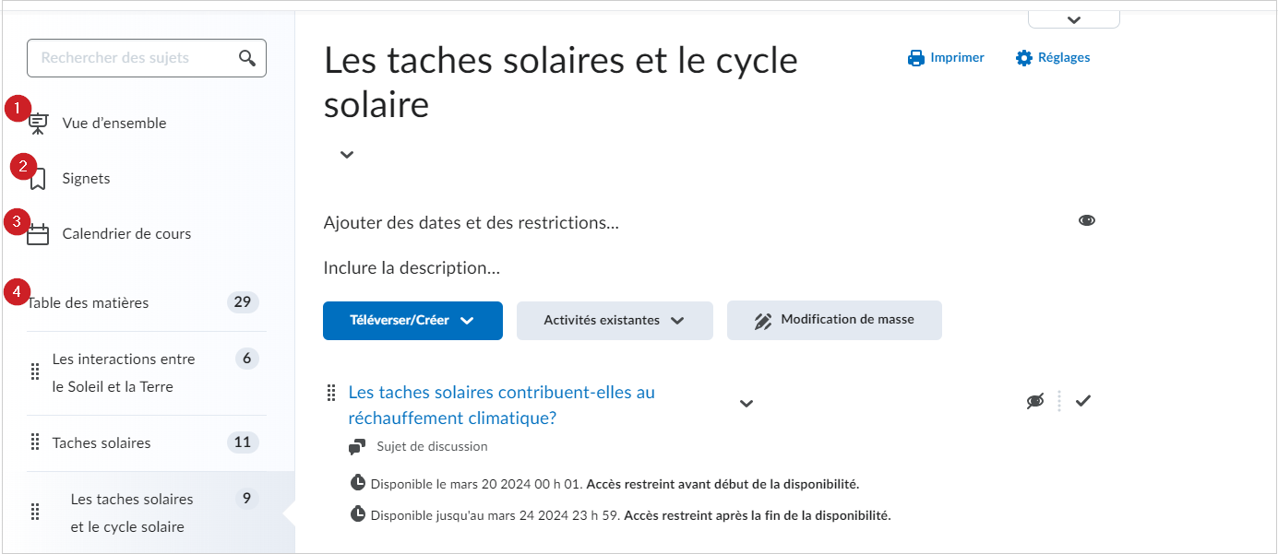Click the Imprimer printer icon
Screen dimensions: 1278x554
click(x=916, y=58)
